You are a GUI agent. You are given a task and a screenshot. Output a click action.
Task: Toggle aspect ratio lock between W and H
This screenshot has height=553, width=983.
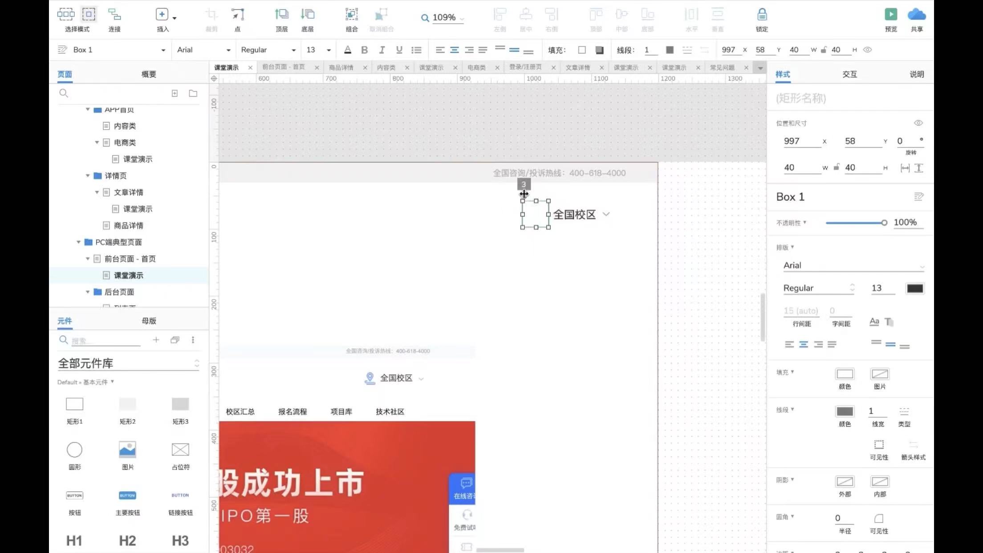(837, 167)
